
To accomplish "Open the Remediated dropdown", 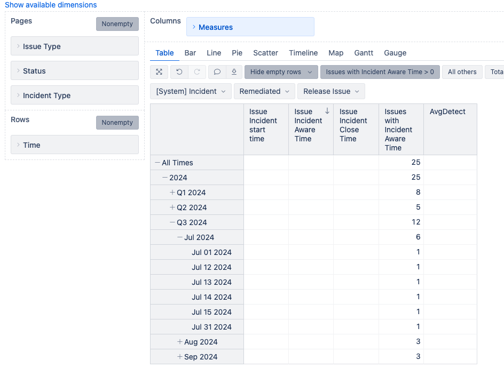I will coord(264,91).
